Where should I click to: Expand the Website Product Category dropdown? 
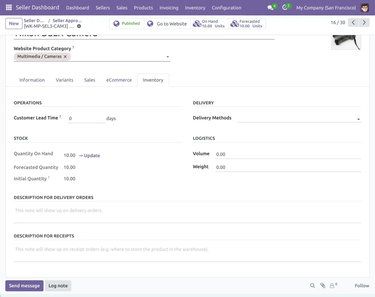(168, 57)
